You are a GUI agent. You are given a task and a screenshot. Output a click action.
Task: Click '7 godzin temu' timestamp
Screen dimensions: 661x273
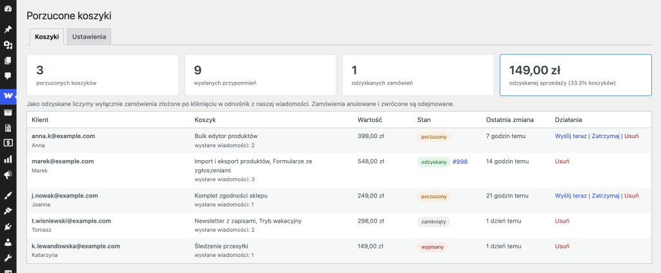(505, 136)
